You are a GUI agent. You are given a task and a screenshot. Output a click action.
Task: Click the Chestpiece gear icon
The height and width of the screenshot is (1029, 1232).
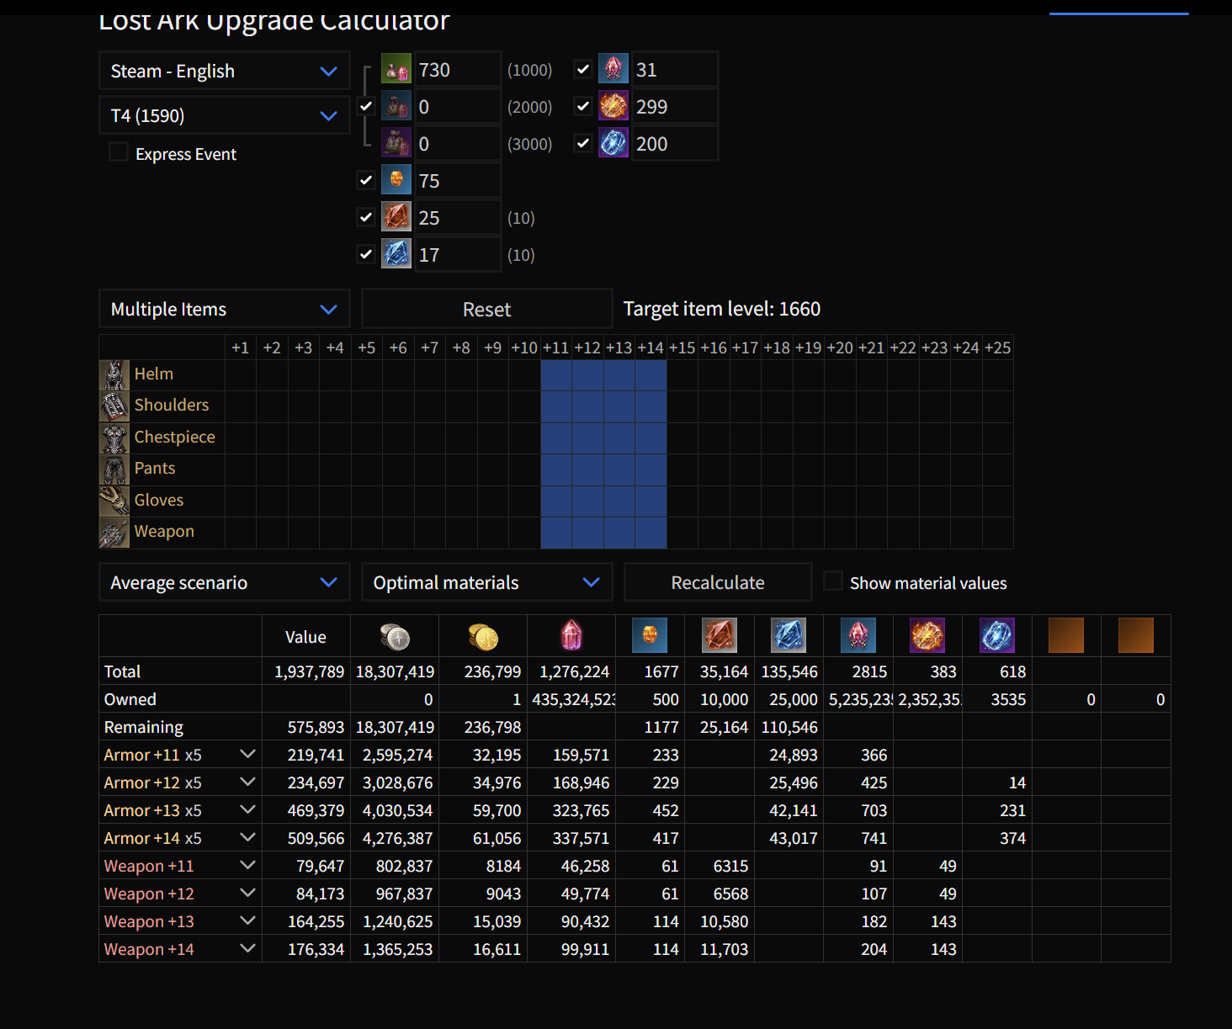[114, 438]
